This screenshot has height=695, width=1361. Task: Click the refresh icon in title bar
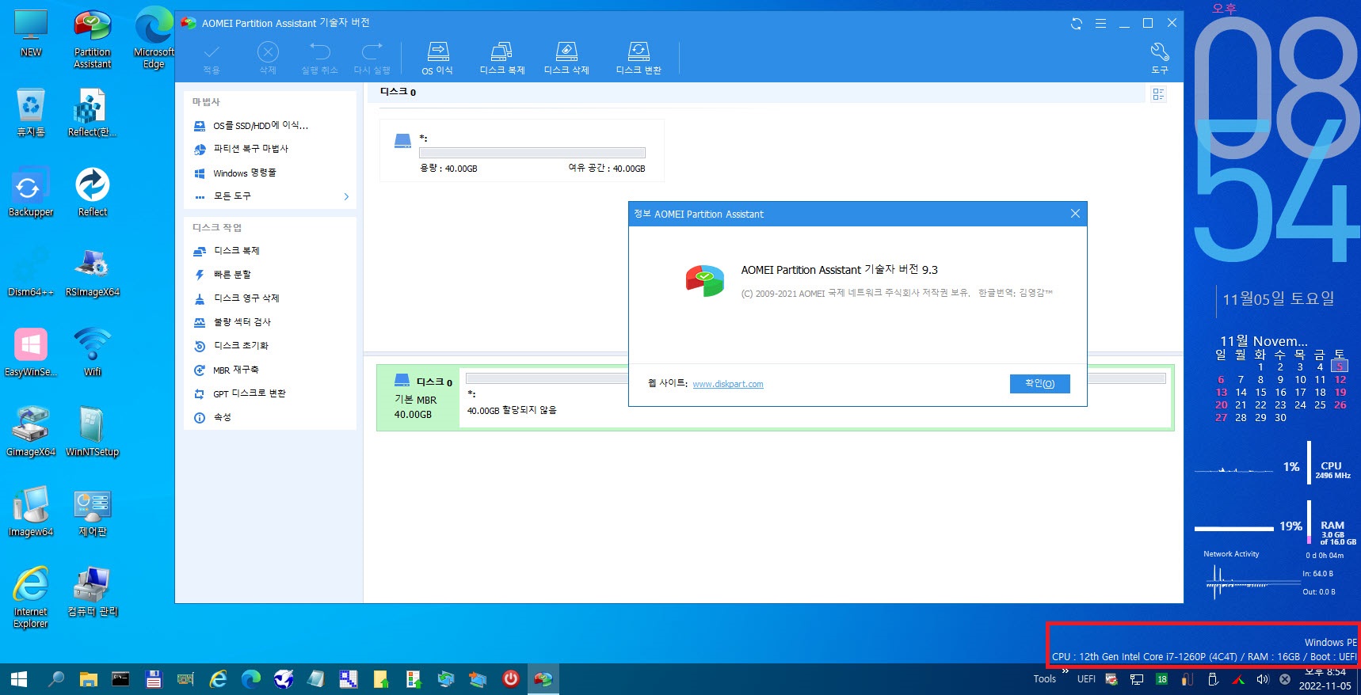1076,24
